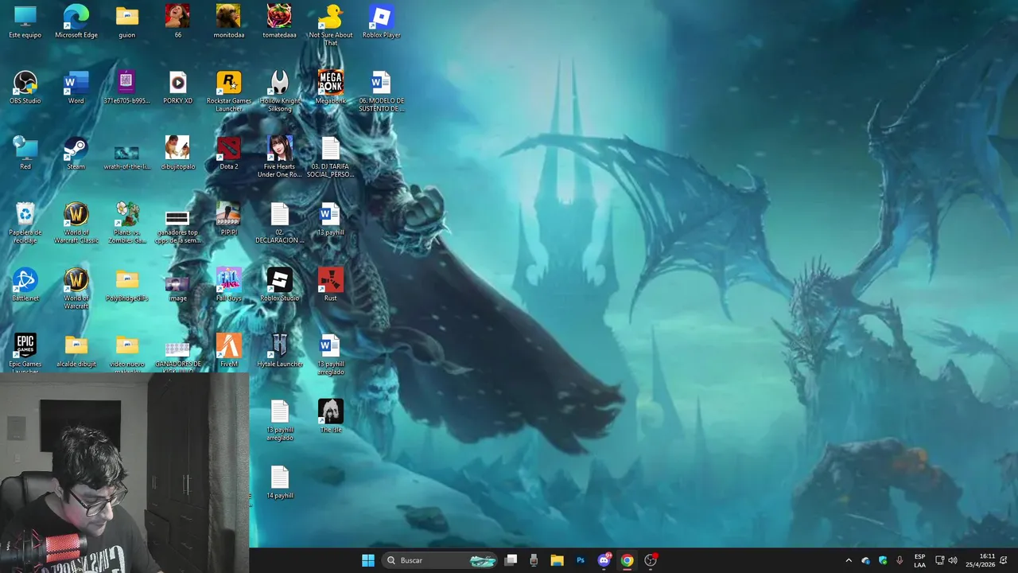Open 13 payhill arreglado plain text file
The image size is (1018, 573).
(x=279, y=420)
